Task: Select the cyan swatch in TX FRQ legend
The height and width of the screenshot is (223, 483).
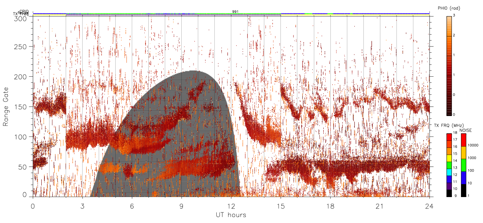Action: coord(449,172)
